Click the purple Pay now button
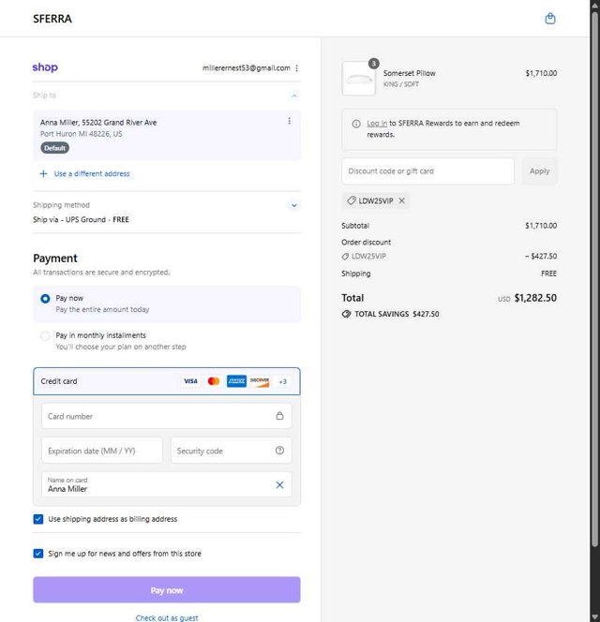Image resolution: width=600 pixels, height=622 pixels. (167, 590)
